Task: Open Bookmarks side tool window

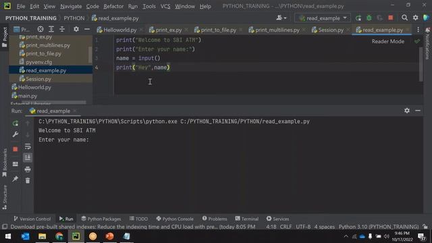Action: [x=5, y=163]
